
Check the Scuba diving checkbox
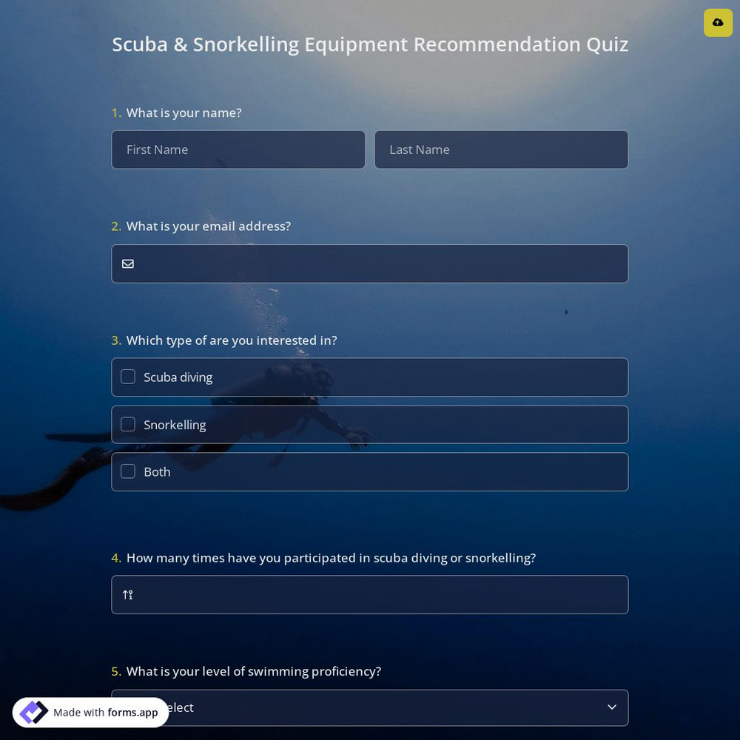128,377
